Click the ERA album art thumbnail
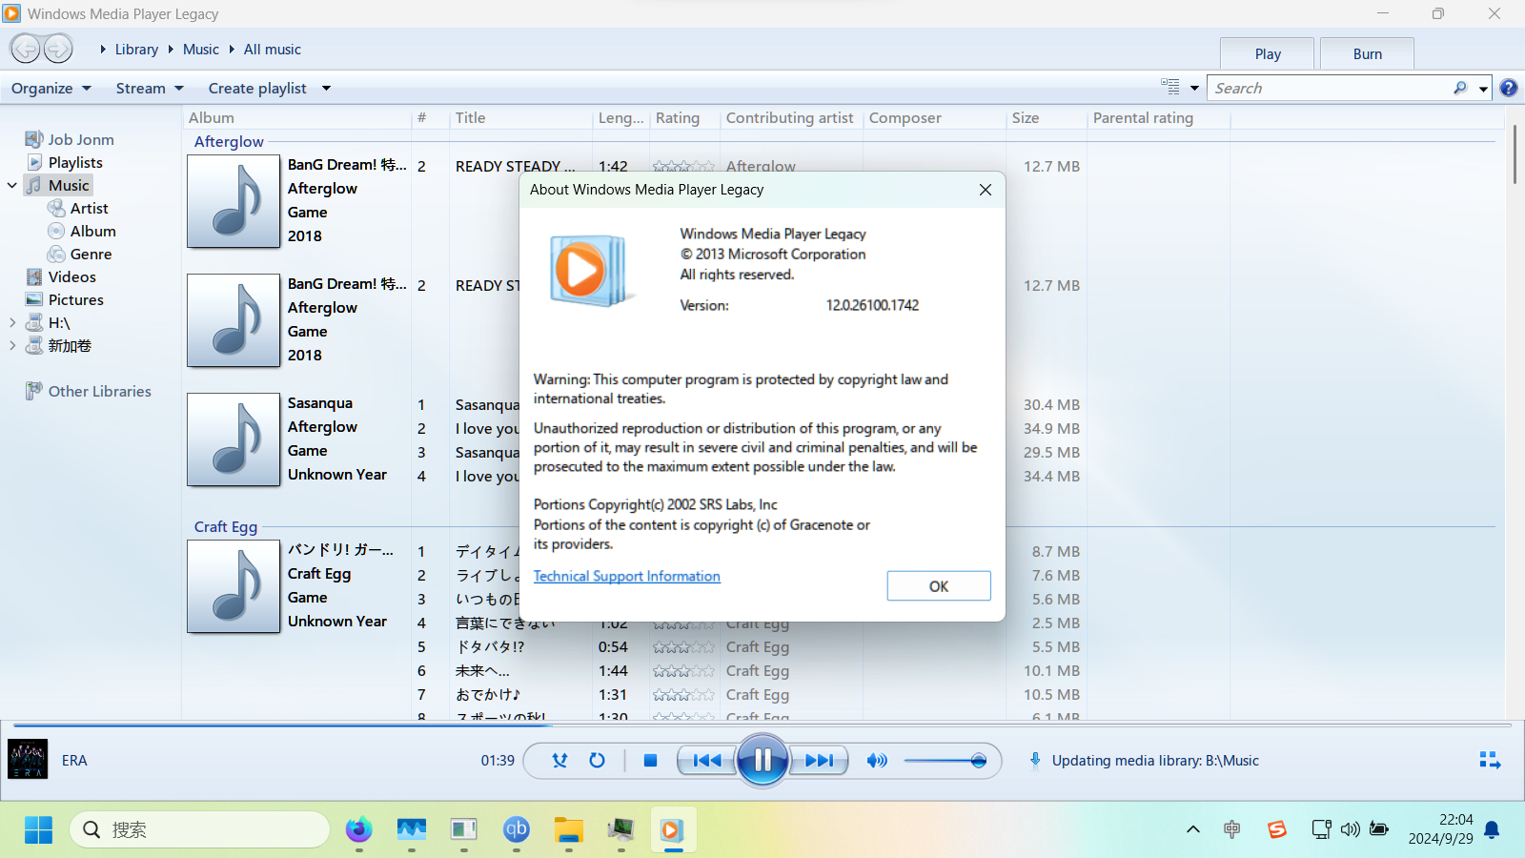The image size is (1525, 858). [x=28, y=760]
